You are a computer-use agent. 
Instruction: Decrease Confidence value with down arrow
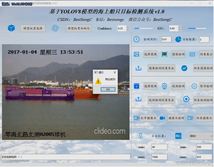128,30
